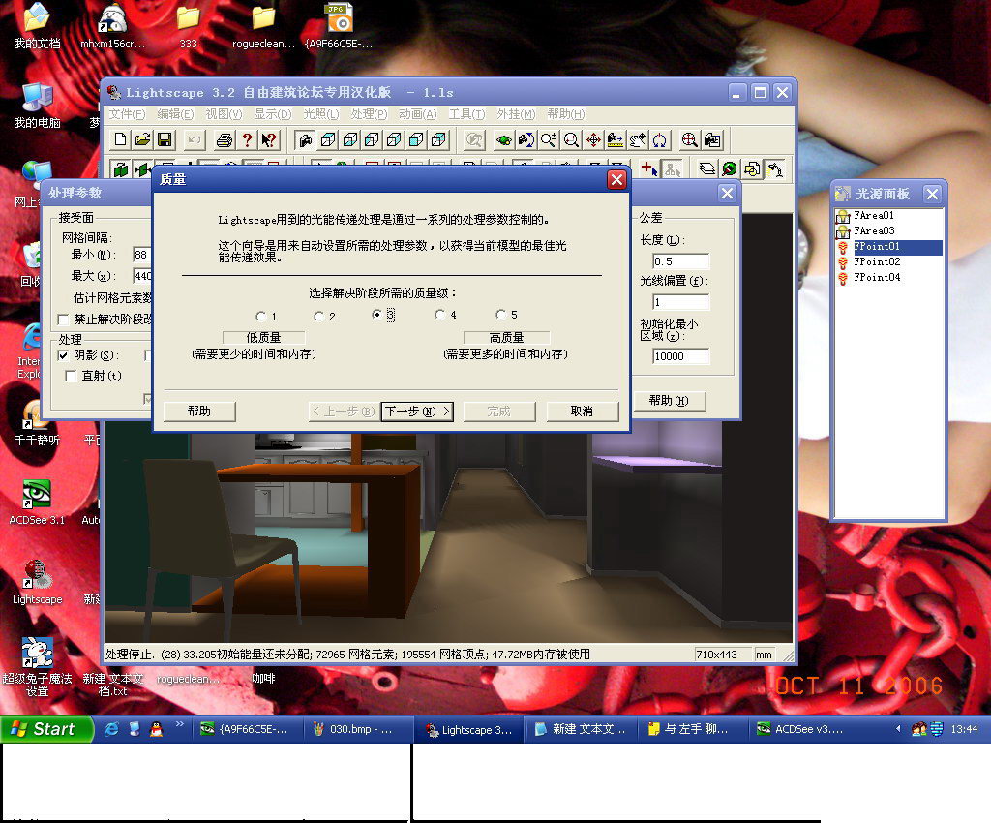
Task: Select the blue circular Tilt tool
Action: (659, 139)
